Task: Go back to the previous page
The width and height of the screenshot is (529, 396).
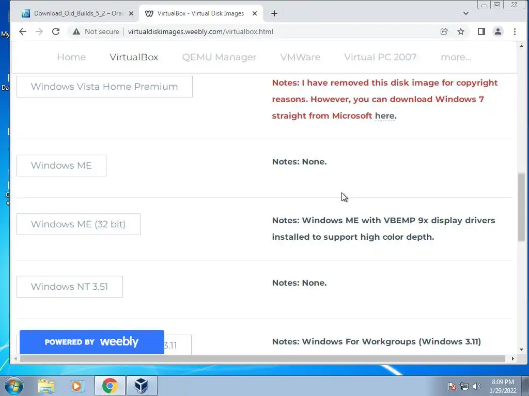Action: [23, 31]
